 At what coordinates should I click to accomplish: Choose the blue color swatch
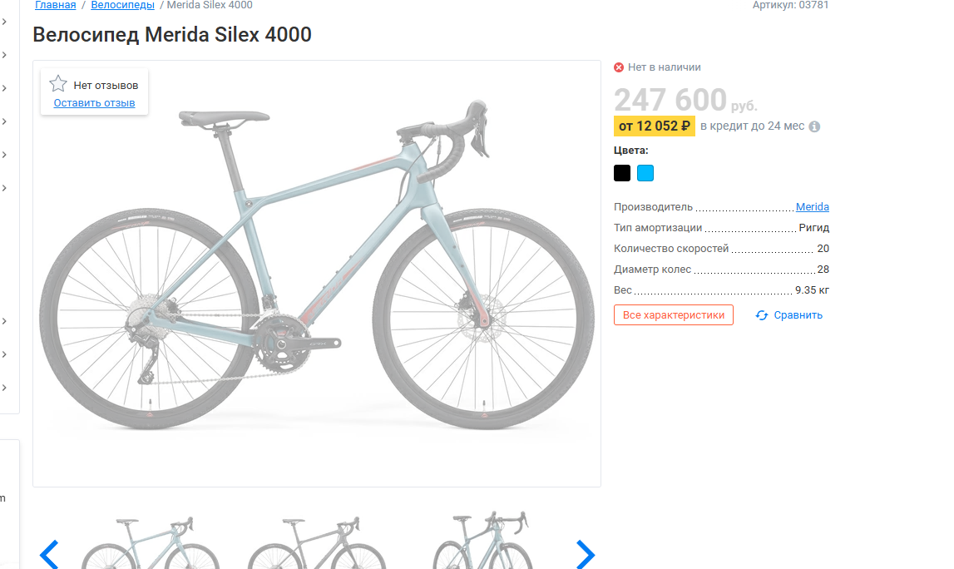click(645, 173)
